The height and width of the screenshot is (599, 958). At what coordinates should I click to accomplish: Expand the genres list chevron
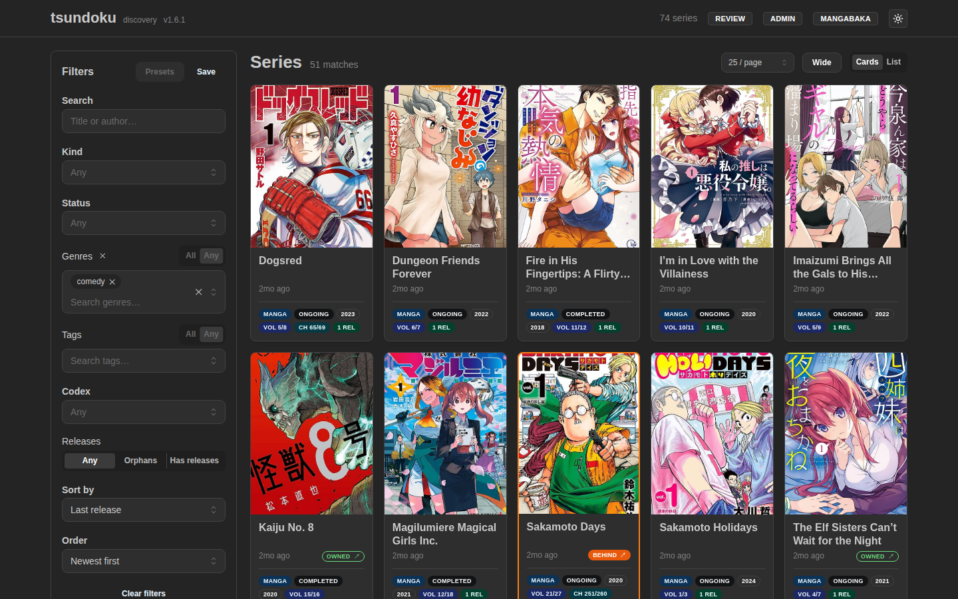point(214,292)
